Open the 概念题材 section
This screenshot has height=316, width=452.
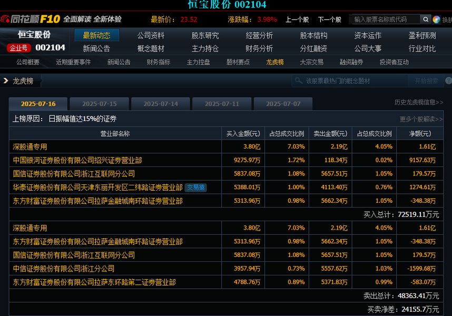151,48
